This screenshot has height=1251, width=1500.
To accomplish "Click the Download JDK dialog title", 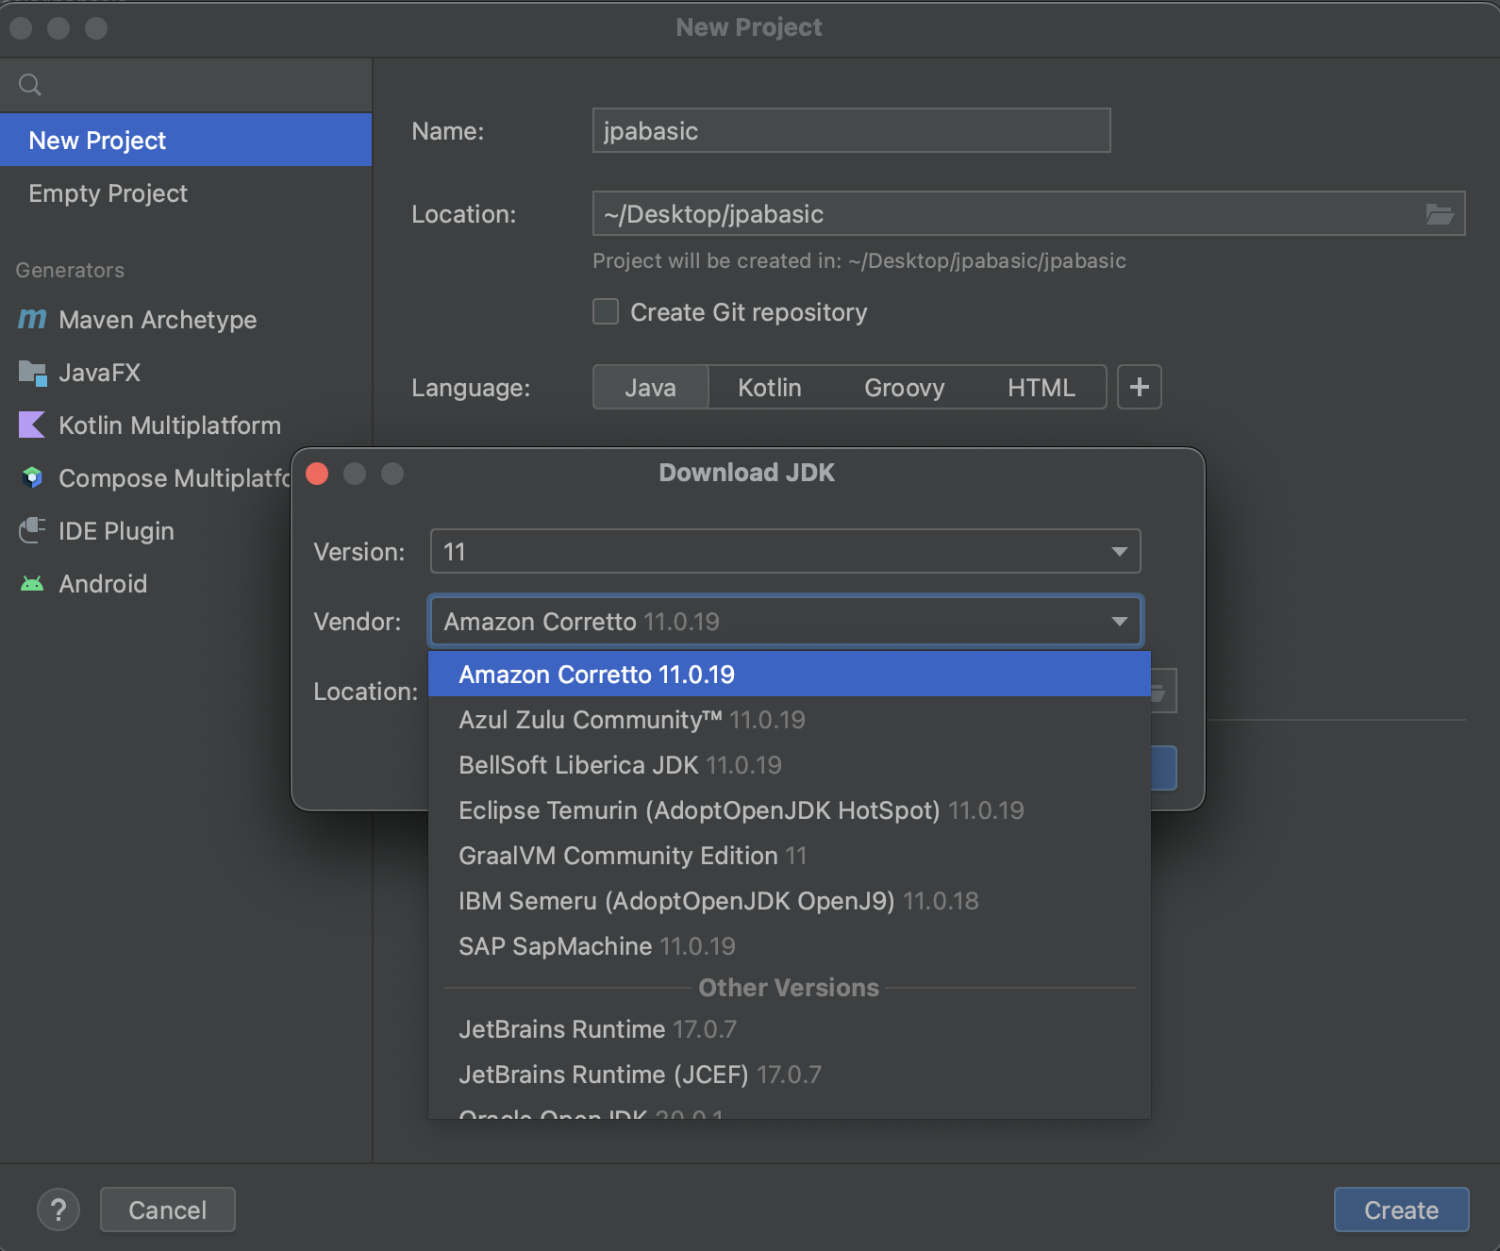I will tap(746, 473).
